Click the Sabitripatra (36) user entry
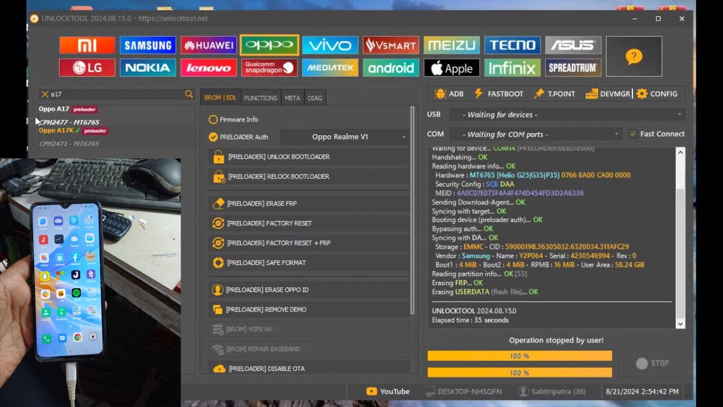Image resolution: width=723 pixels, height=407 pixels. point(552,391)
